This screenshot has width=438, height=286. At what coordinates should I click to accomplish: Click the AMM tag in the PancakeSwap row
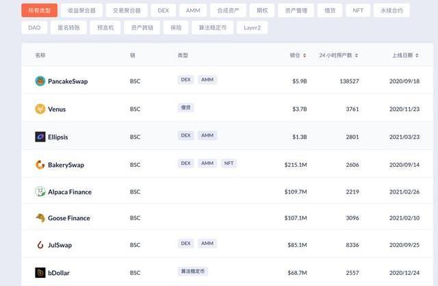(x=207, y=79)
